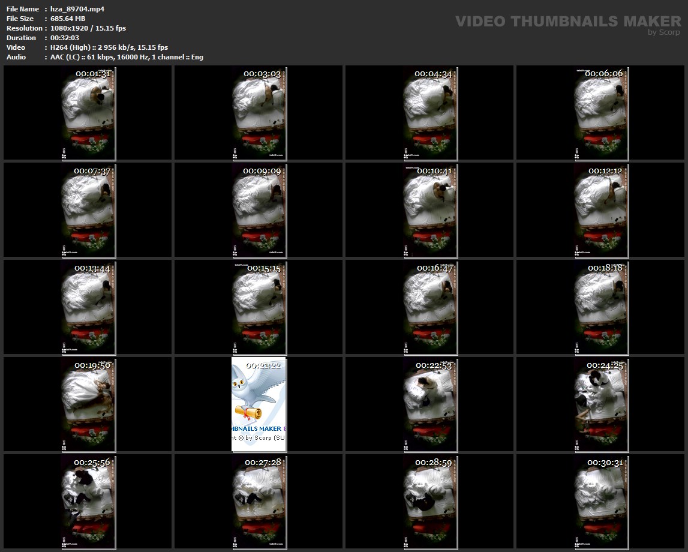The height and width of the screenshot is (552, 688).
Task: Open the frame at 00:12:12
Action: (600, 210)
